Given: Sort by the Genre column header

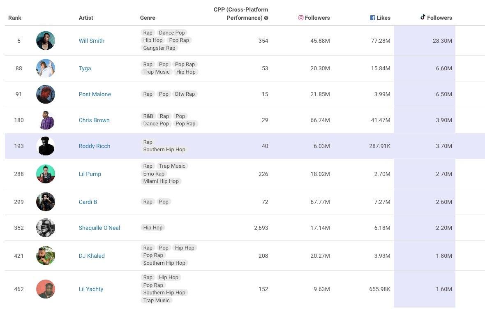Looking at the screenshot, I should click(x=148, y=18).
